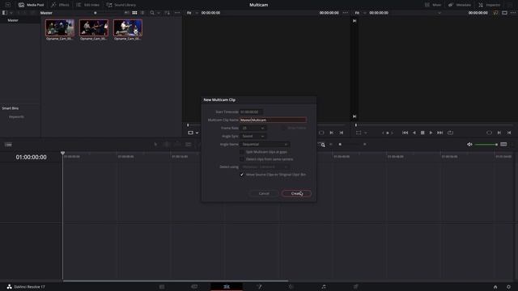
Task: Select the third Opname_Cam clip thumbnail
Action: (x=128, y=27)
